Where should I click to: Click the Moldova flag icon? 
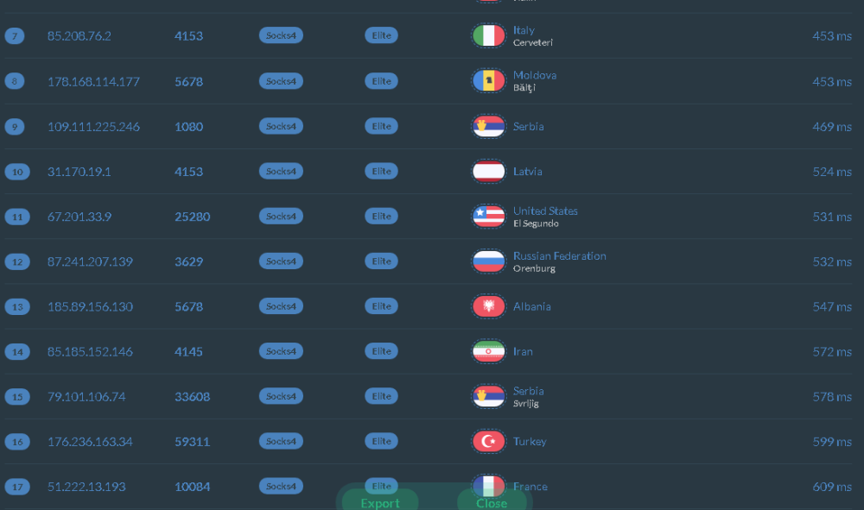pos(488,81)
